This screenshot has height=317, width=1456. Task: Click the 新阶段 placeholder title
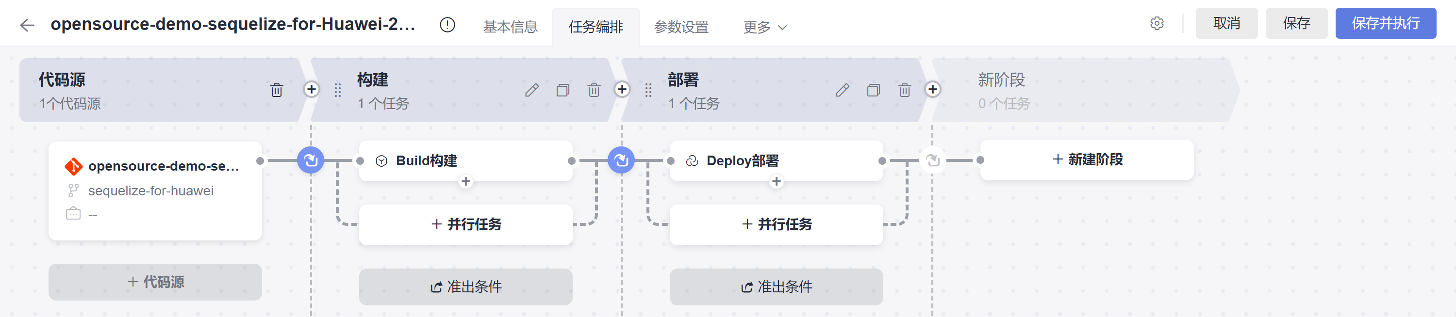(x=1002, y=79)
